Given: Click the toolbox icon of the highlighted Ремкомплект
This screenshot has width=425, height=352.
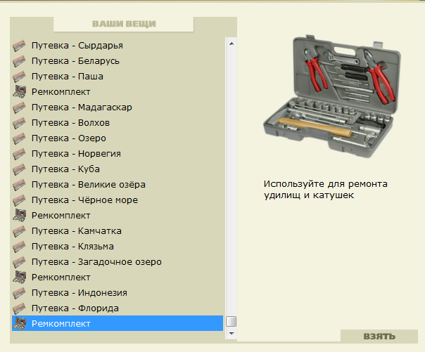Looking at the screenshot, I should 20,324.
